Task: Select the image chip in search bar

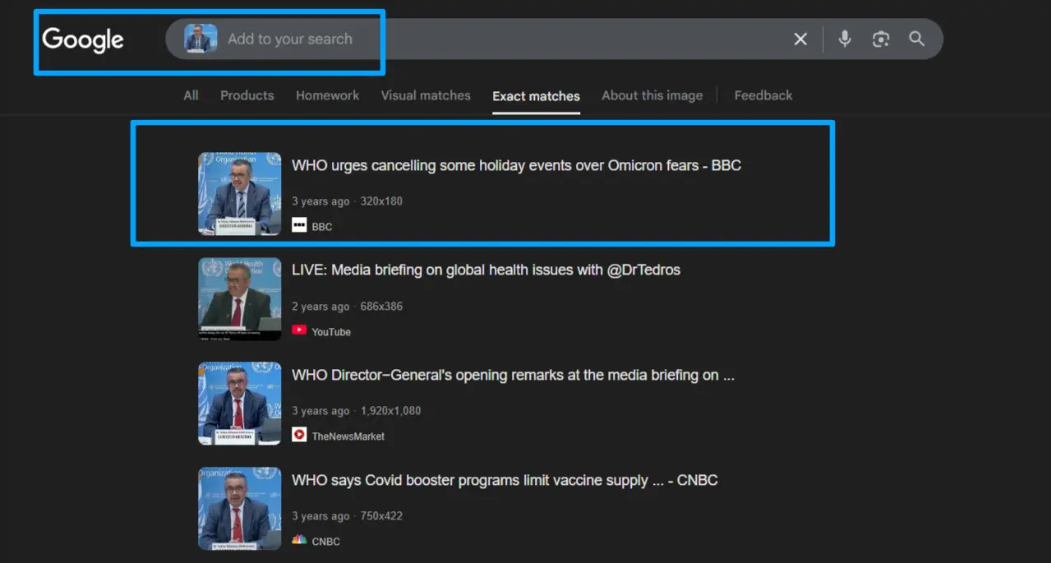Action: (201, 39)
